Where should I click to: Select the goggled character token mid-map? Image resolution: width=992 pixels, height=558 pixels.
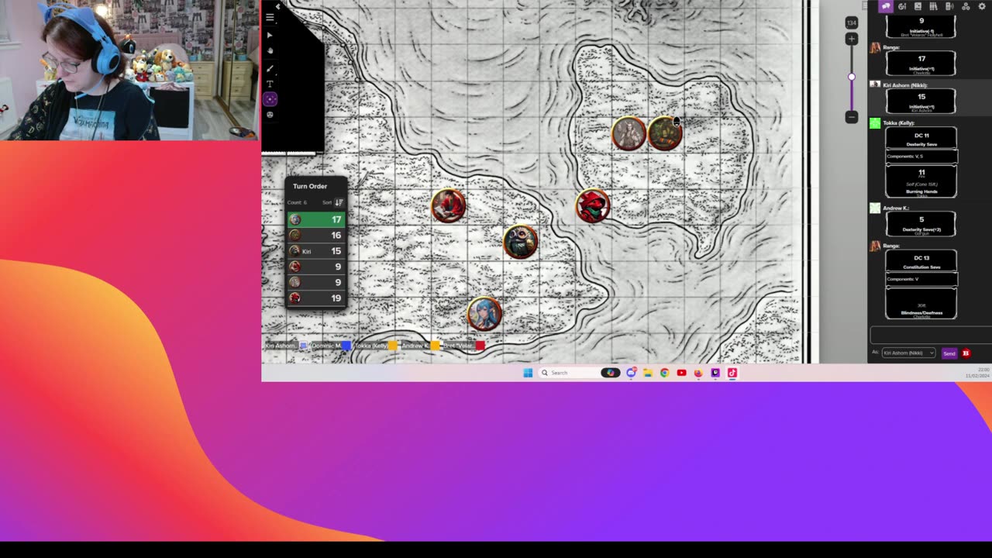(x=520, y=242)
